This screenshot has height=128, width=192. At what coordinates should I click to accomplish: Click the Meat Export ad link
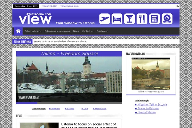[x=100, y=109]
